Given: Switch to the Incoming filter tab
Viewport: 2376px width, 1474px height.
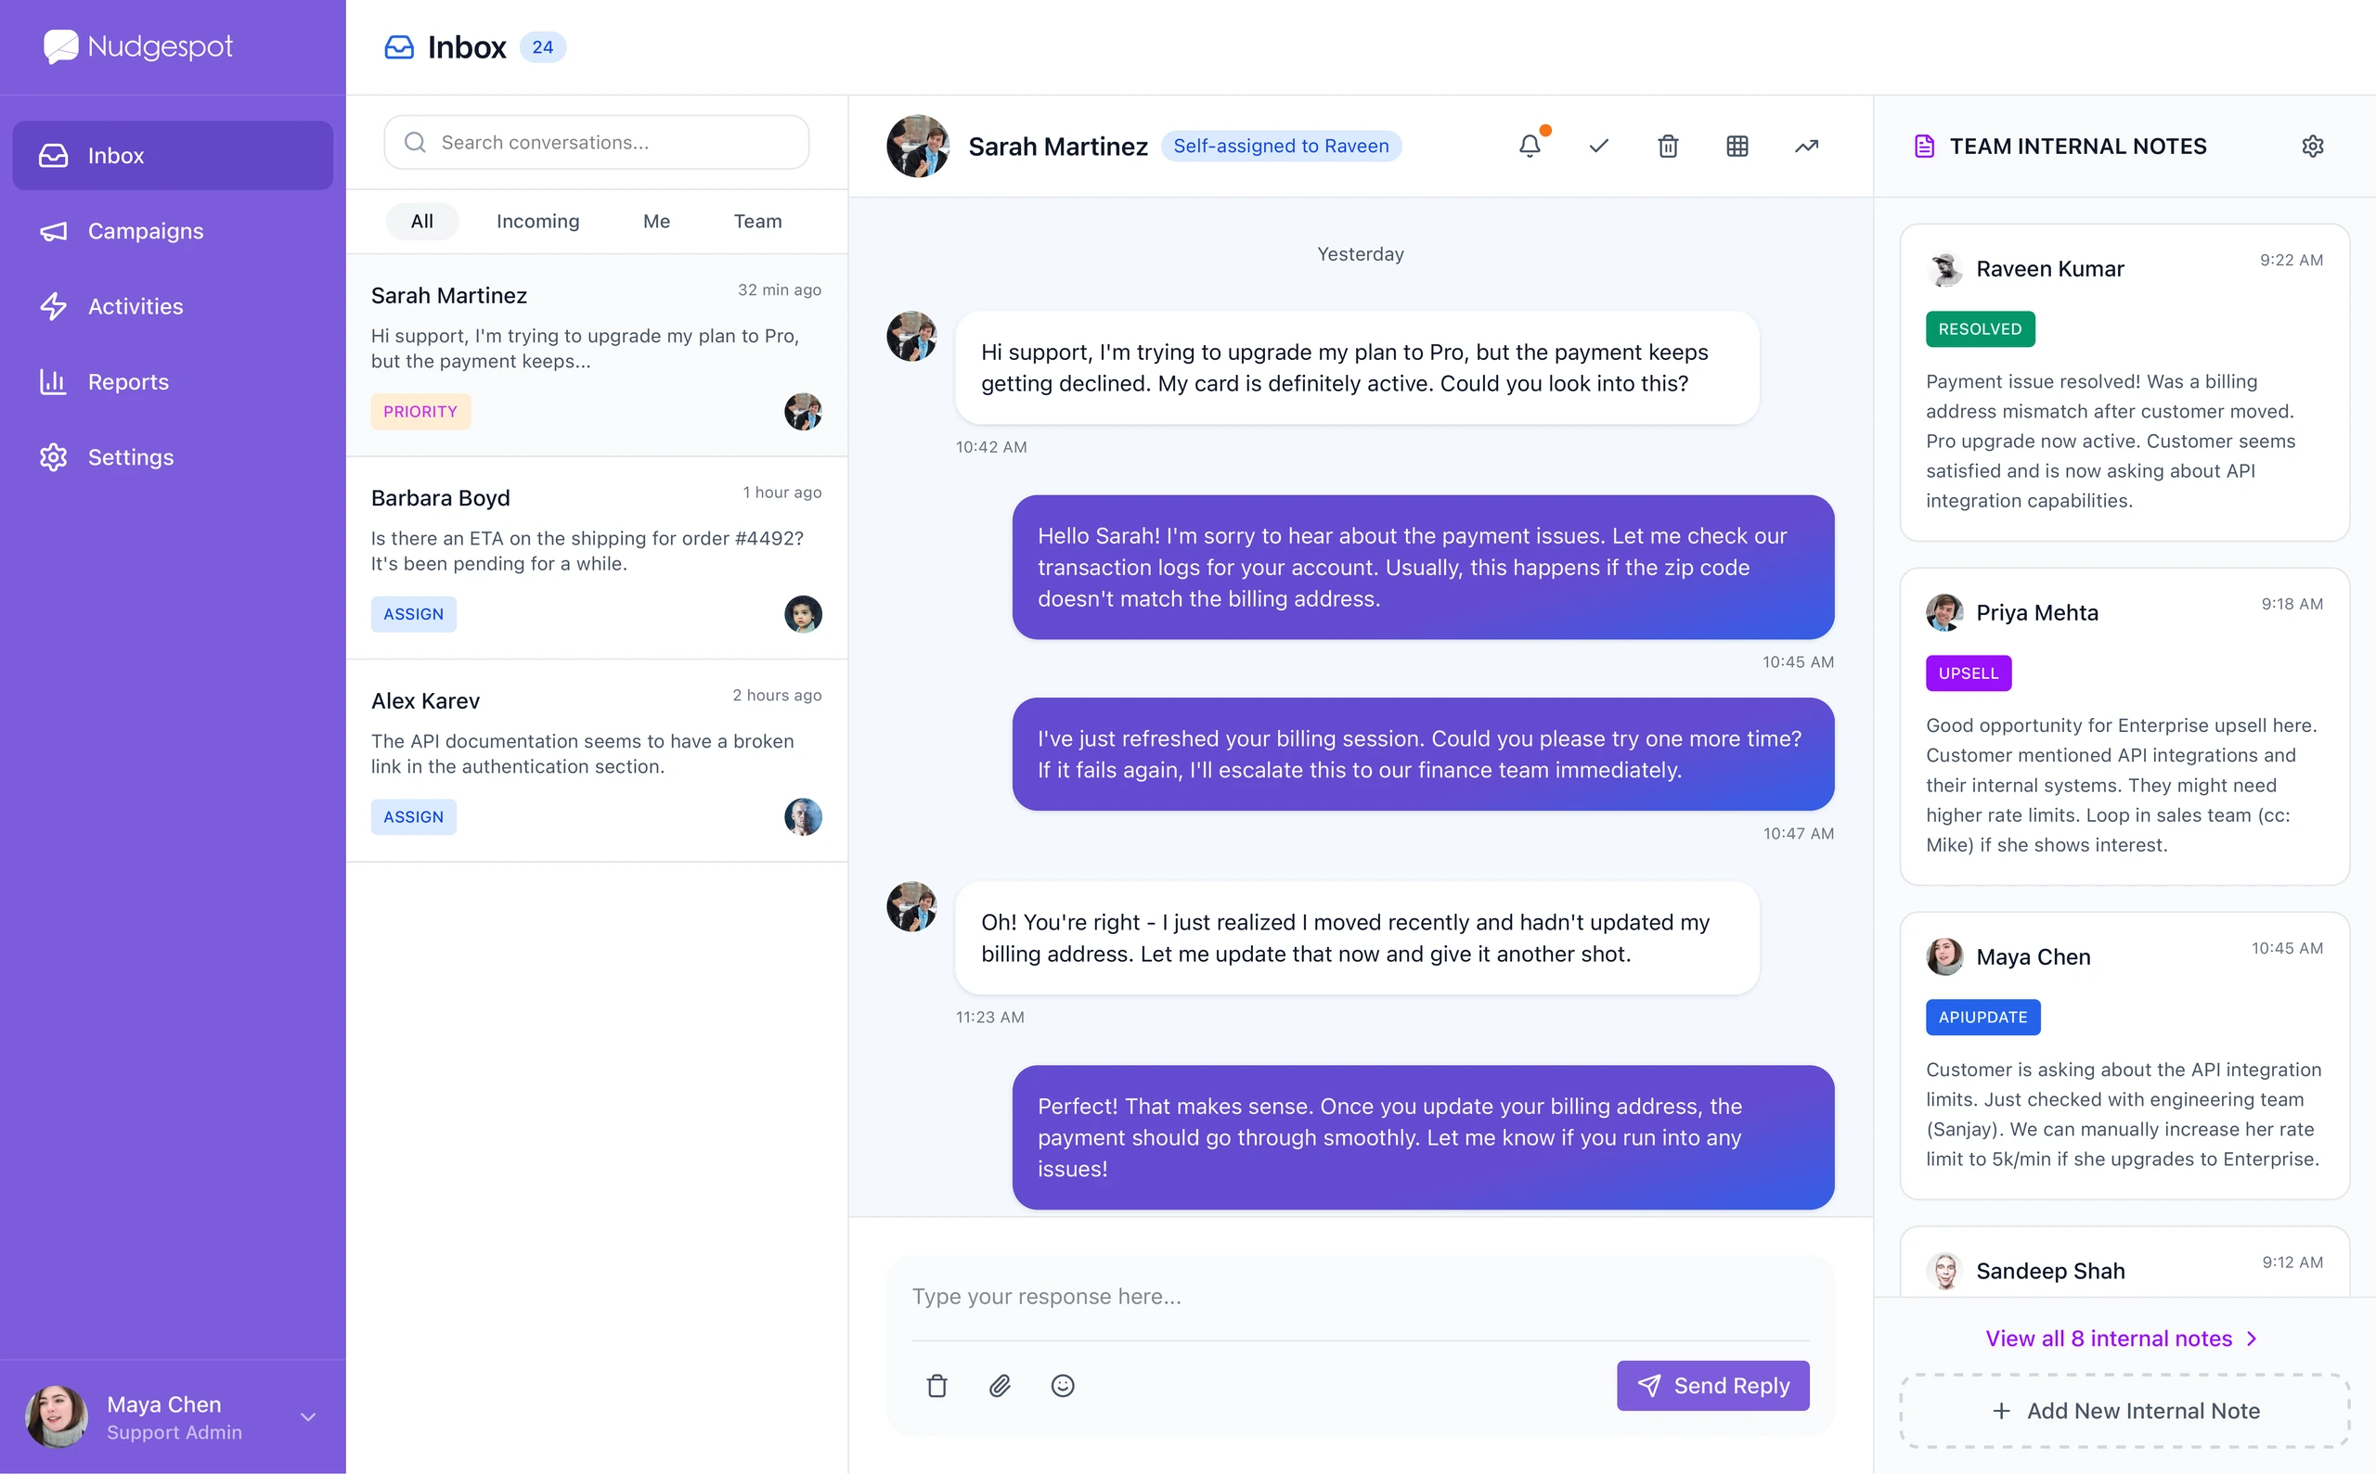Looking at the screenshot, I should pos(537,222).
